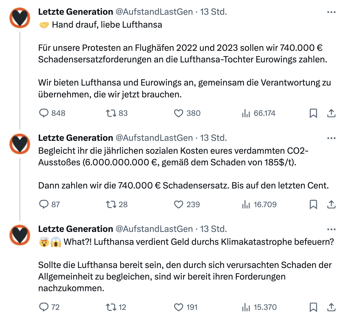The image size is (346, 318).
Task: Reply to the tweet with 87 replies
Action: pos(44,204)
